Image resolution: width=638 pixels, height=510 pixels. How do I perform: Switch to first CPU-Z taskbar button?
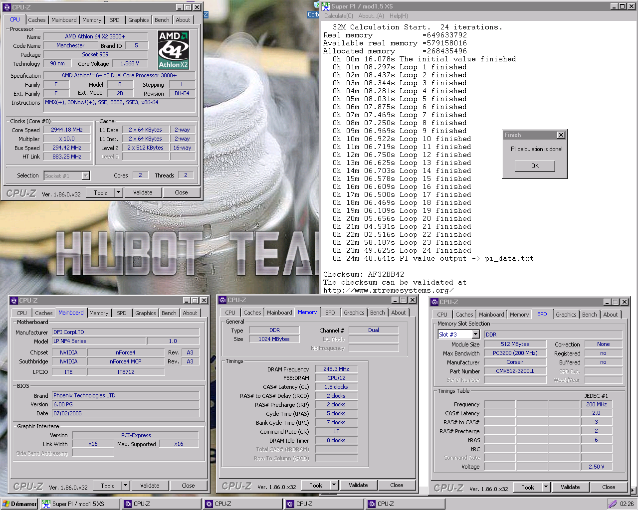pos(162,504)
